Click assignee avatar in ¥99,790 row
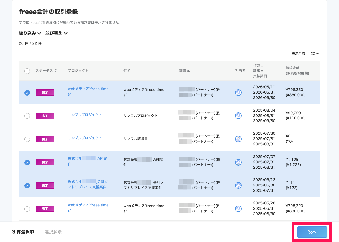Image resolution: width=339 pixels, height=242 pixels. tap(238, 116)
